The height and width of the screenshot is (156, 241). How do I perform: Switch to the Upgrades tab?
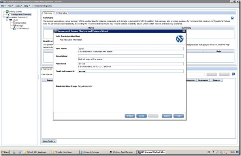[x=62, y=13]
